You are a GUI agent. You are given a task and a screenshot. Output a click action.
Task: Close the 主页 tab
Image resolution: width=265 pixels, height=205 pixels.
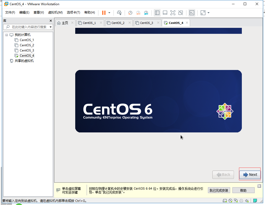coord(72,23)
